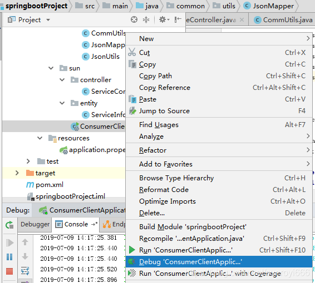Click the soft-wrap icon beside console output
Screen dimensions: 315x283
click(x=25, y=271)
